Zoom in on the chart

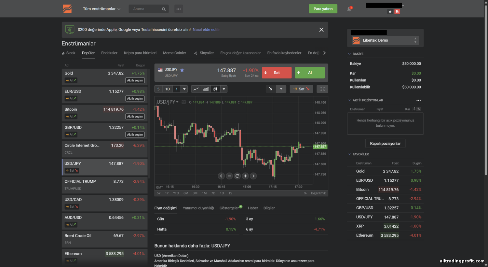(245, 176)
